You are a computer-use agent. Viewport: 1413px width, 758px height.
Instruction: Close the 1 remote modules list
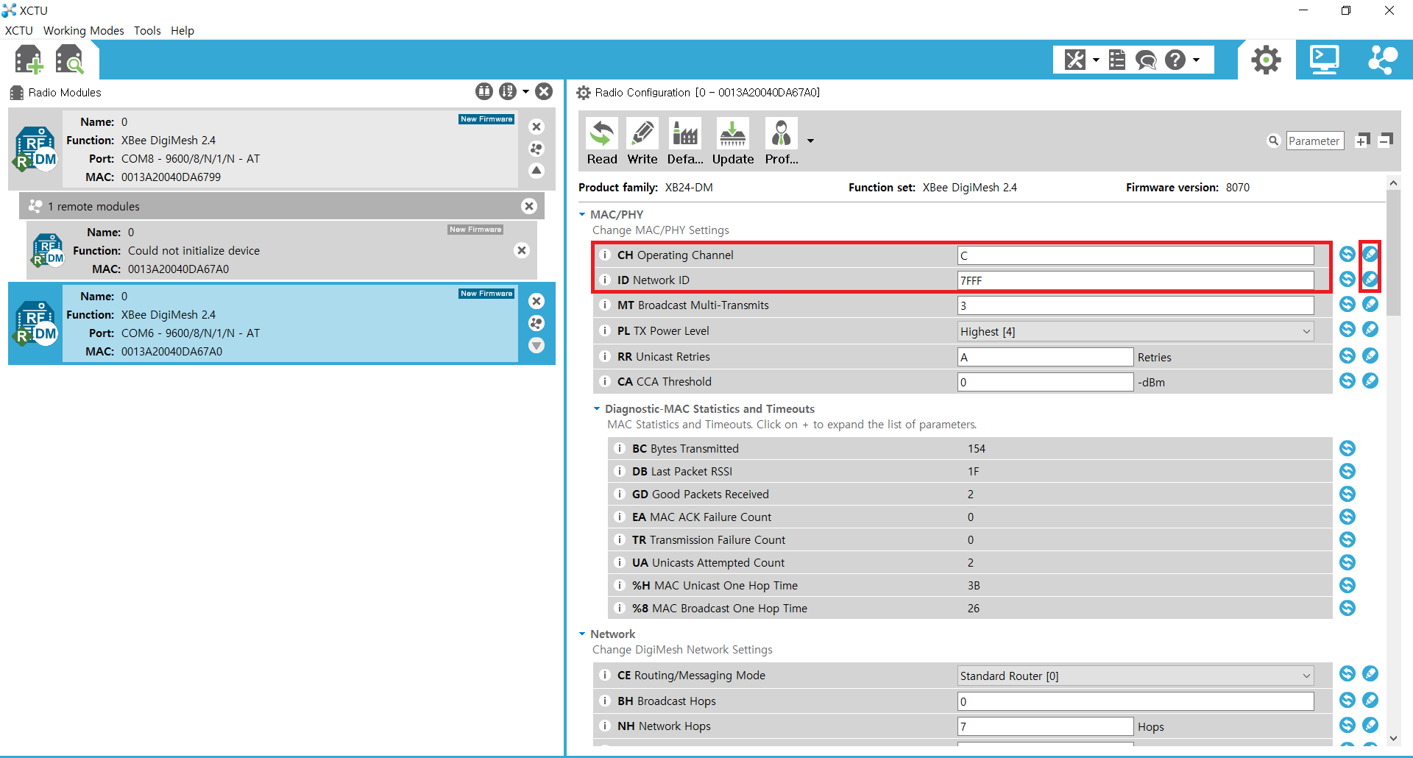pyautogui.click(x=528, y=206)
